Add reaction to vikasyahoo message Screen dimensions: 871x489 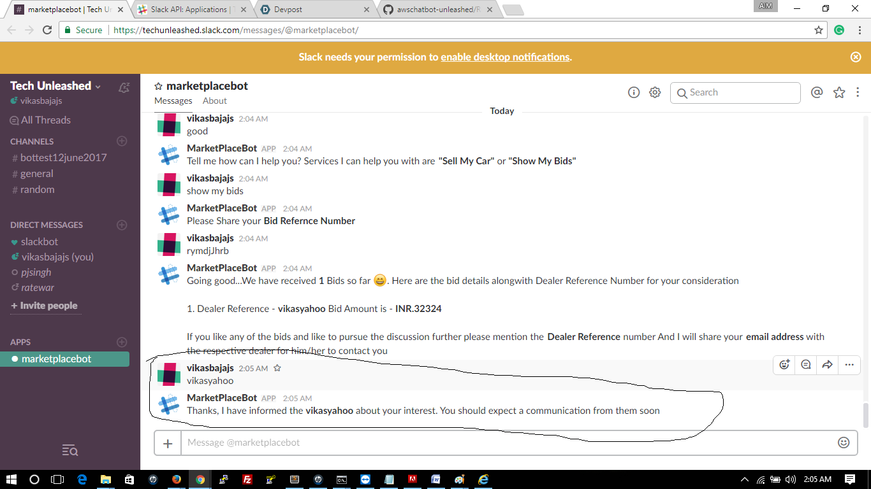tap(785, 365)
